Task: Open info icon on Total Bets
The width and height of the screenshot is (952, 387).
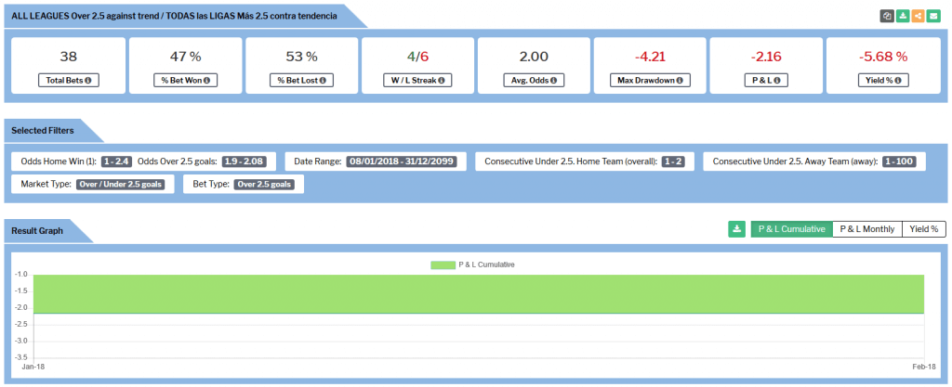Action: coord(88,81)
